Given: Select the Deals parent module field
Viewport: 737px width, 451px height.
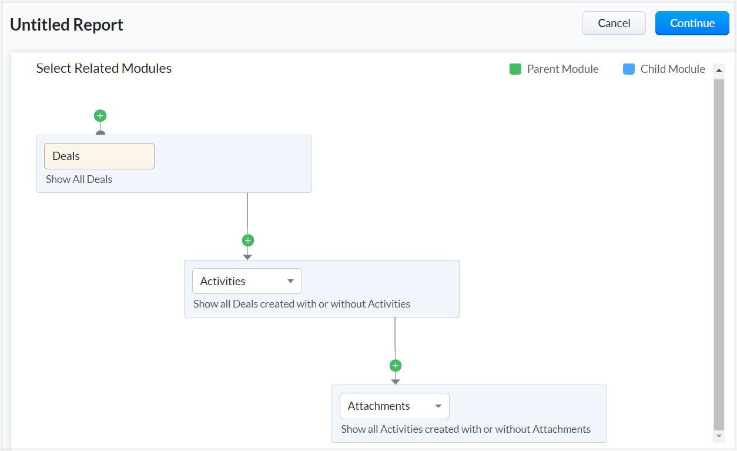Looking at the screenshot, I should [99, 156].
